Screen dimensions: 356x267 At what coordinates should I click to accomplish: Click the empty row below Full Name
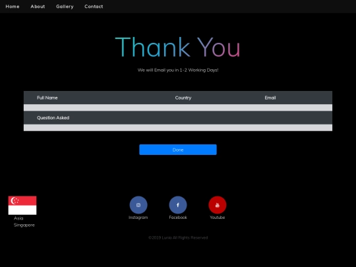[178, 107]
